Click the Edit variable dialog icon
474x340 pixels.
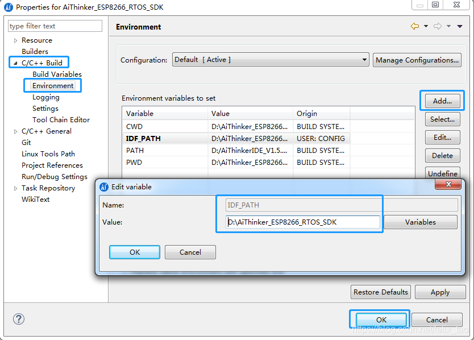pyautogui.click(x=104, y=187)
